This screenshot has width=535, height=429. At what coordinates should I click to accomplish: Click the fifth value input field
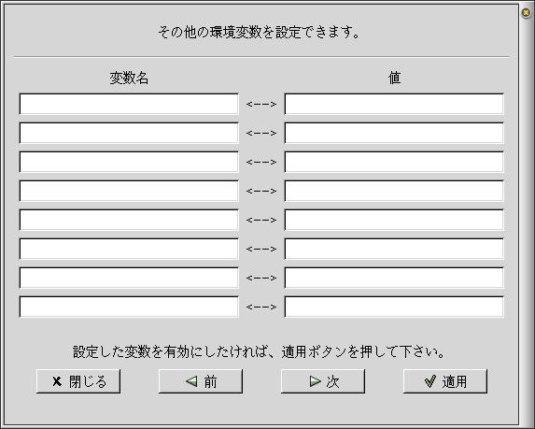394,220
